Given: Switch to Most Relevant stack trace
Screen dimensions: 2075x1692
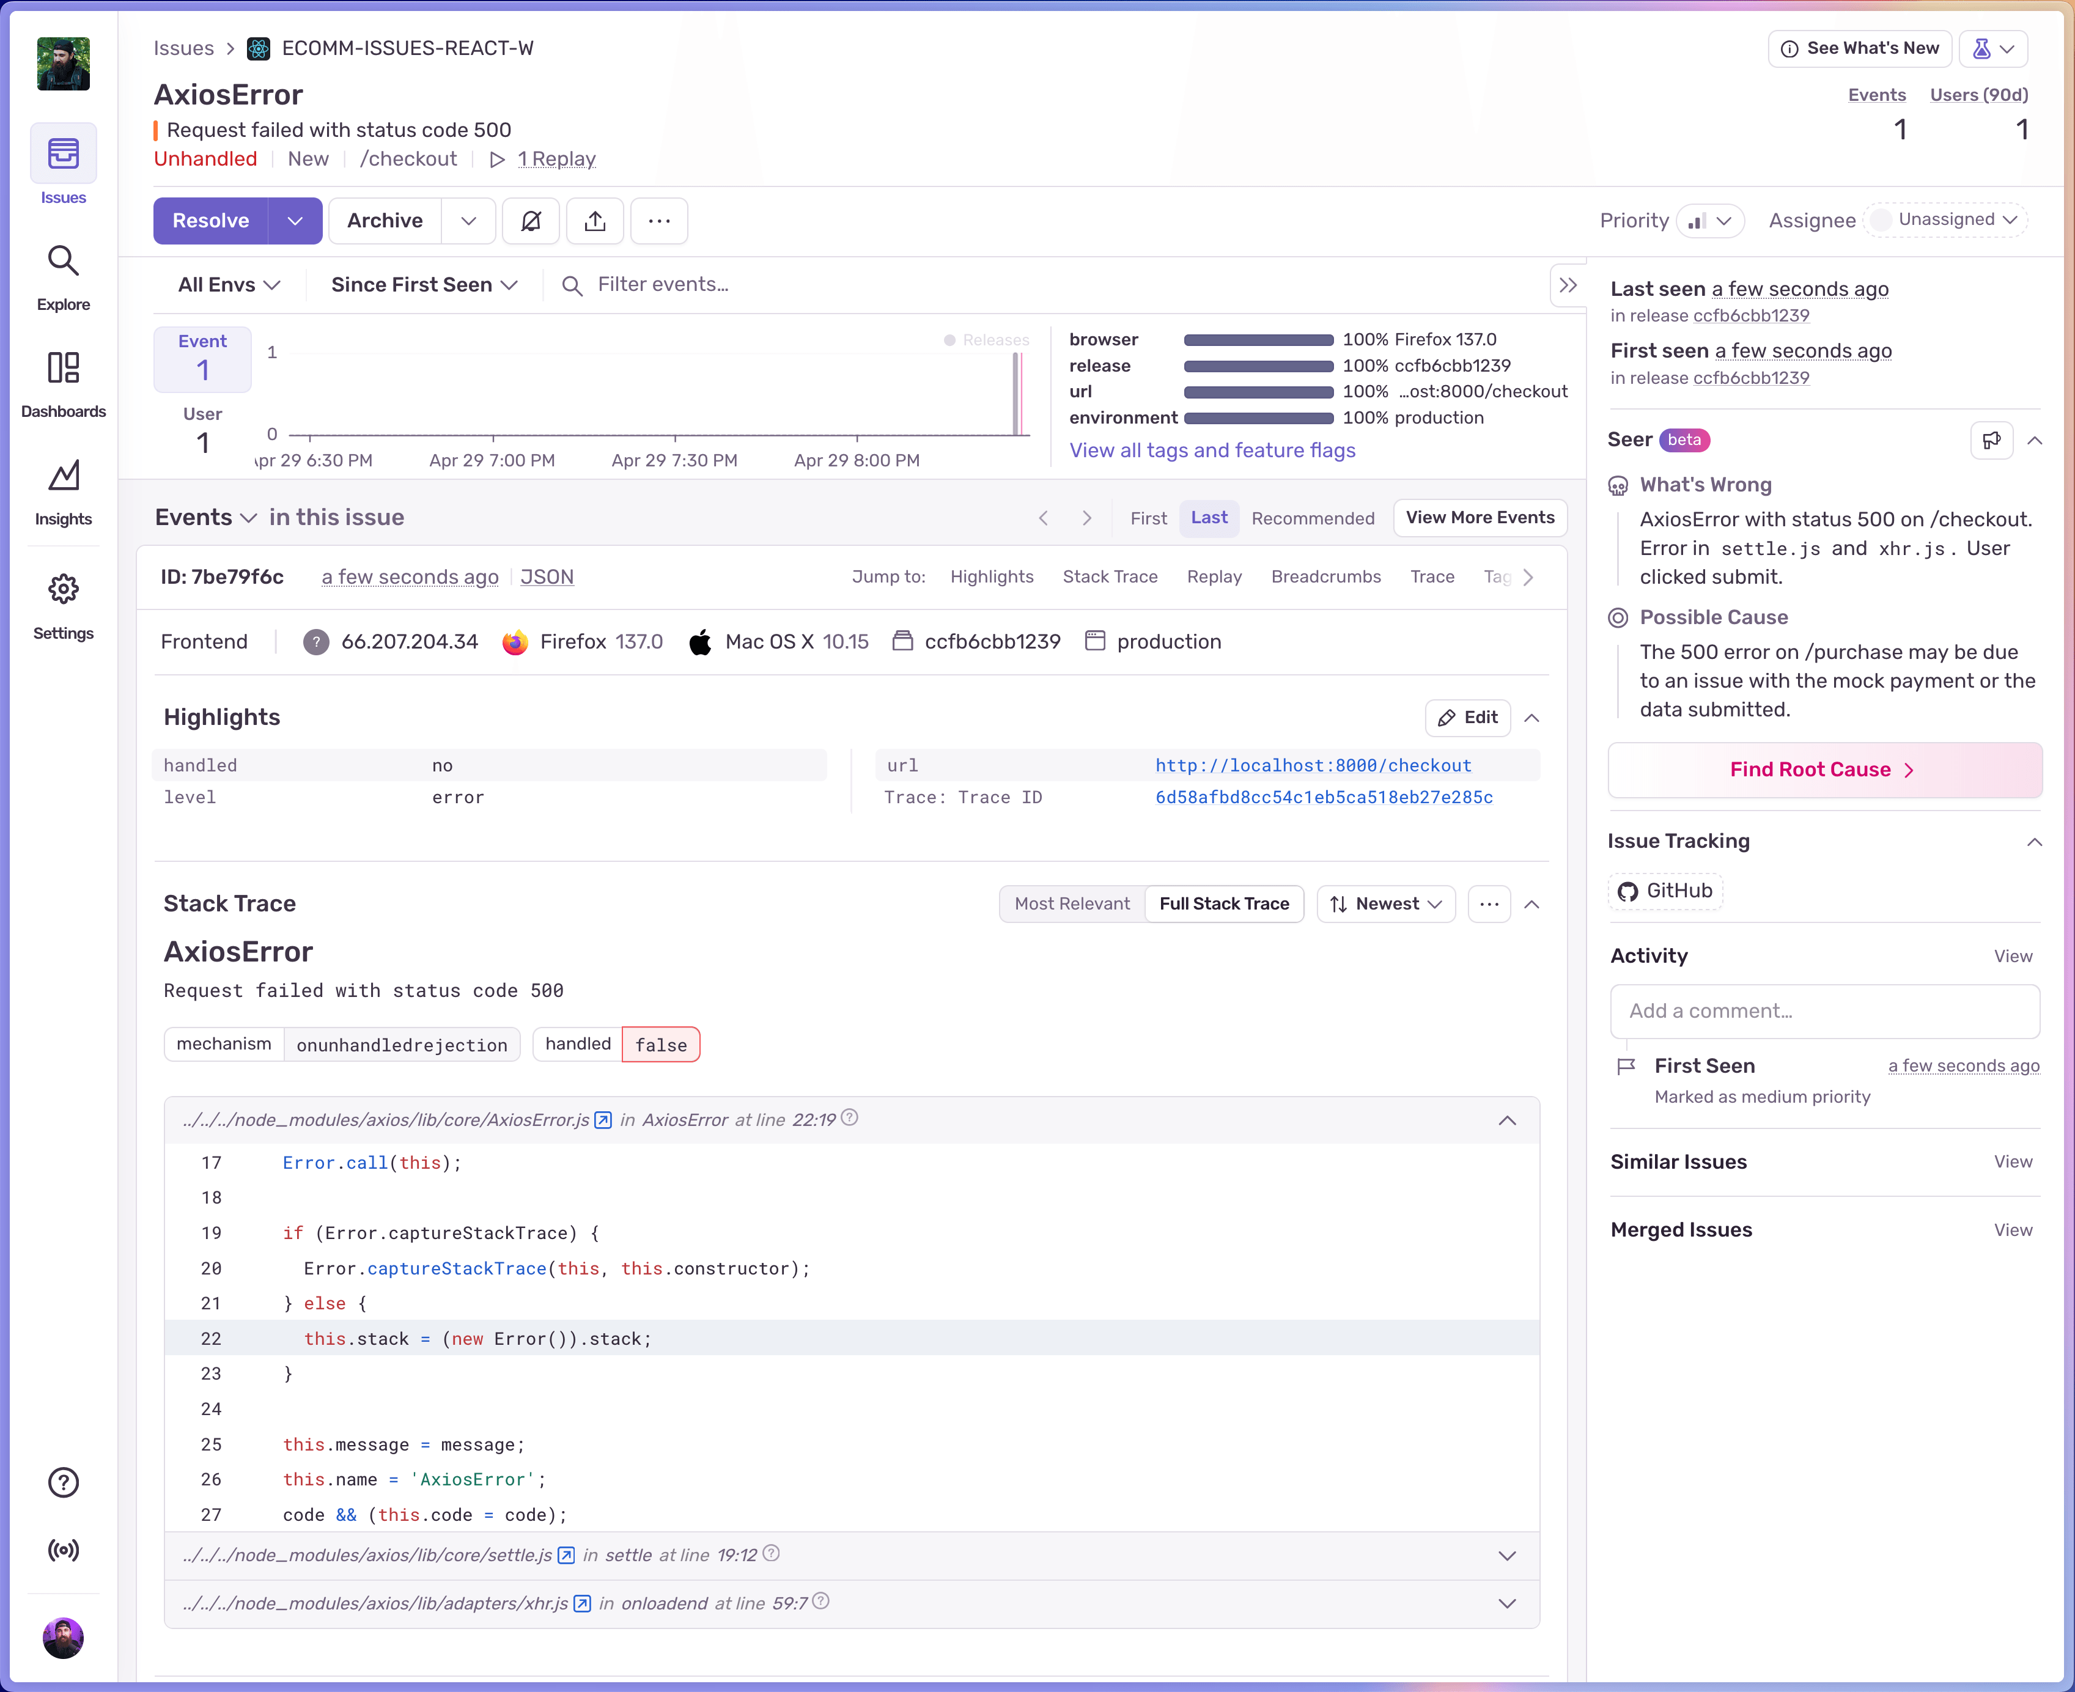Looking at the screenshot, I should [x=1072, y=903].
